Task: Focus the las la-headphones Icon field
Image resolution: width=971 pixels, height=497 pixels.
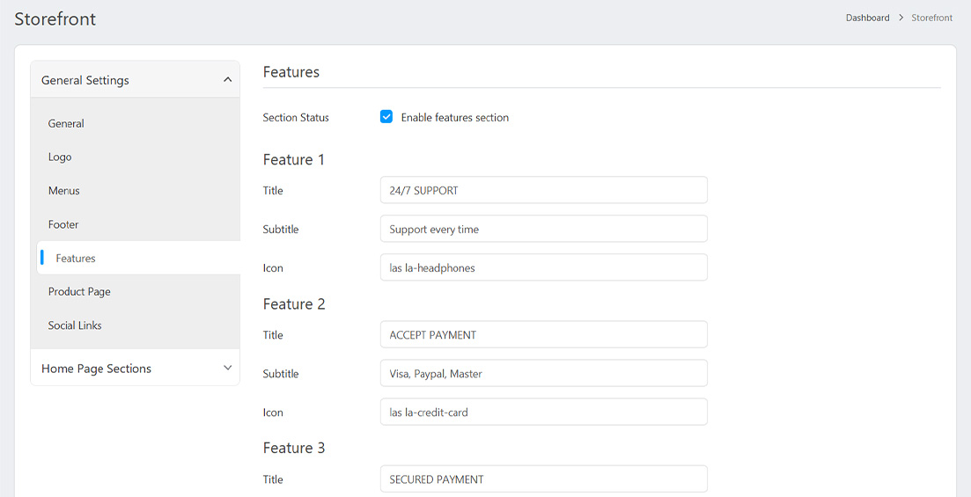Action: tap(543, 267)
